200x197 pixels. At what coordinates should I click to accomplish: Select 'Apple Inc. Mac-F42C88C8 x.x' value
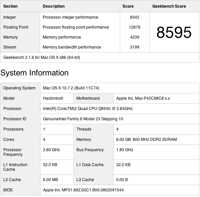(143, 98)
